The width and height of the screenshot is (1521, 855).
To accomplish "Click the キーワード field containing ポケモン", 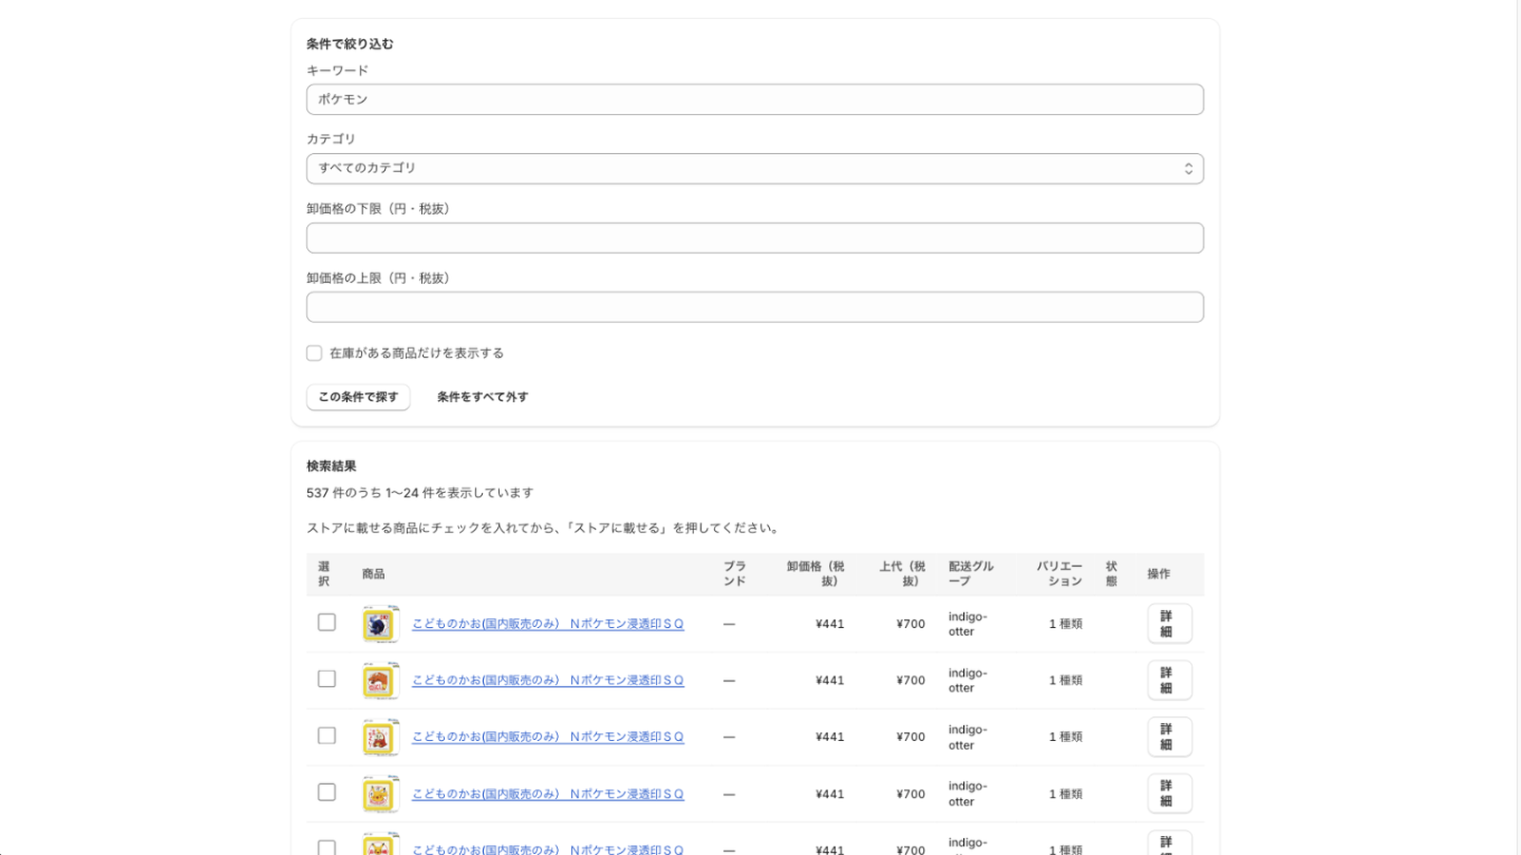I will 755,100.
